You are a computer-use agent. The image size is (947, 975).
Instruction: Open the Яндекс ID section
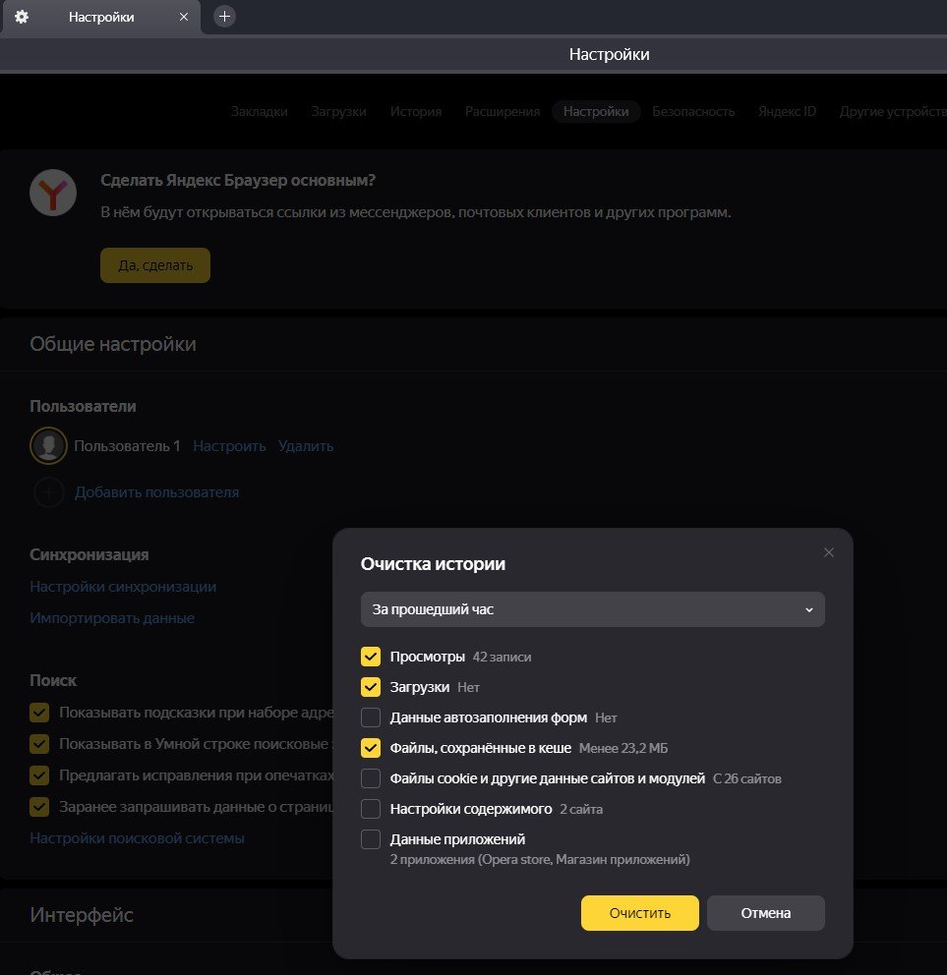point(787,111)
